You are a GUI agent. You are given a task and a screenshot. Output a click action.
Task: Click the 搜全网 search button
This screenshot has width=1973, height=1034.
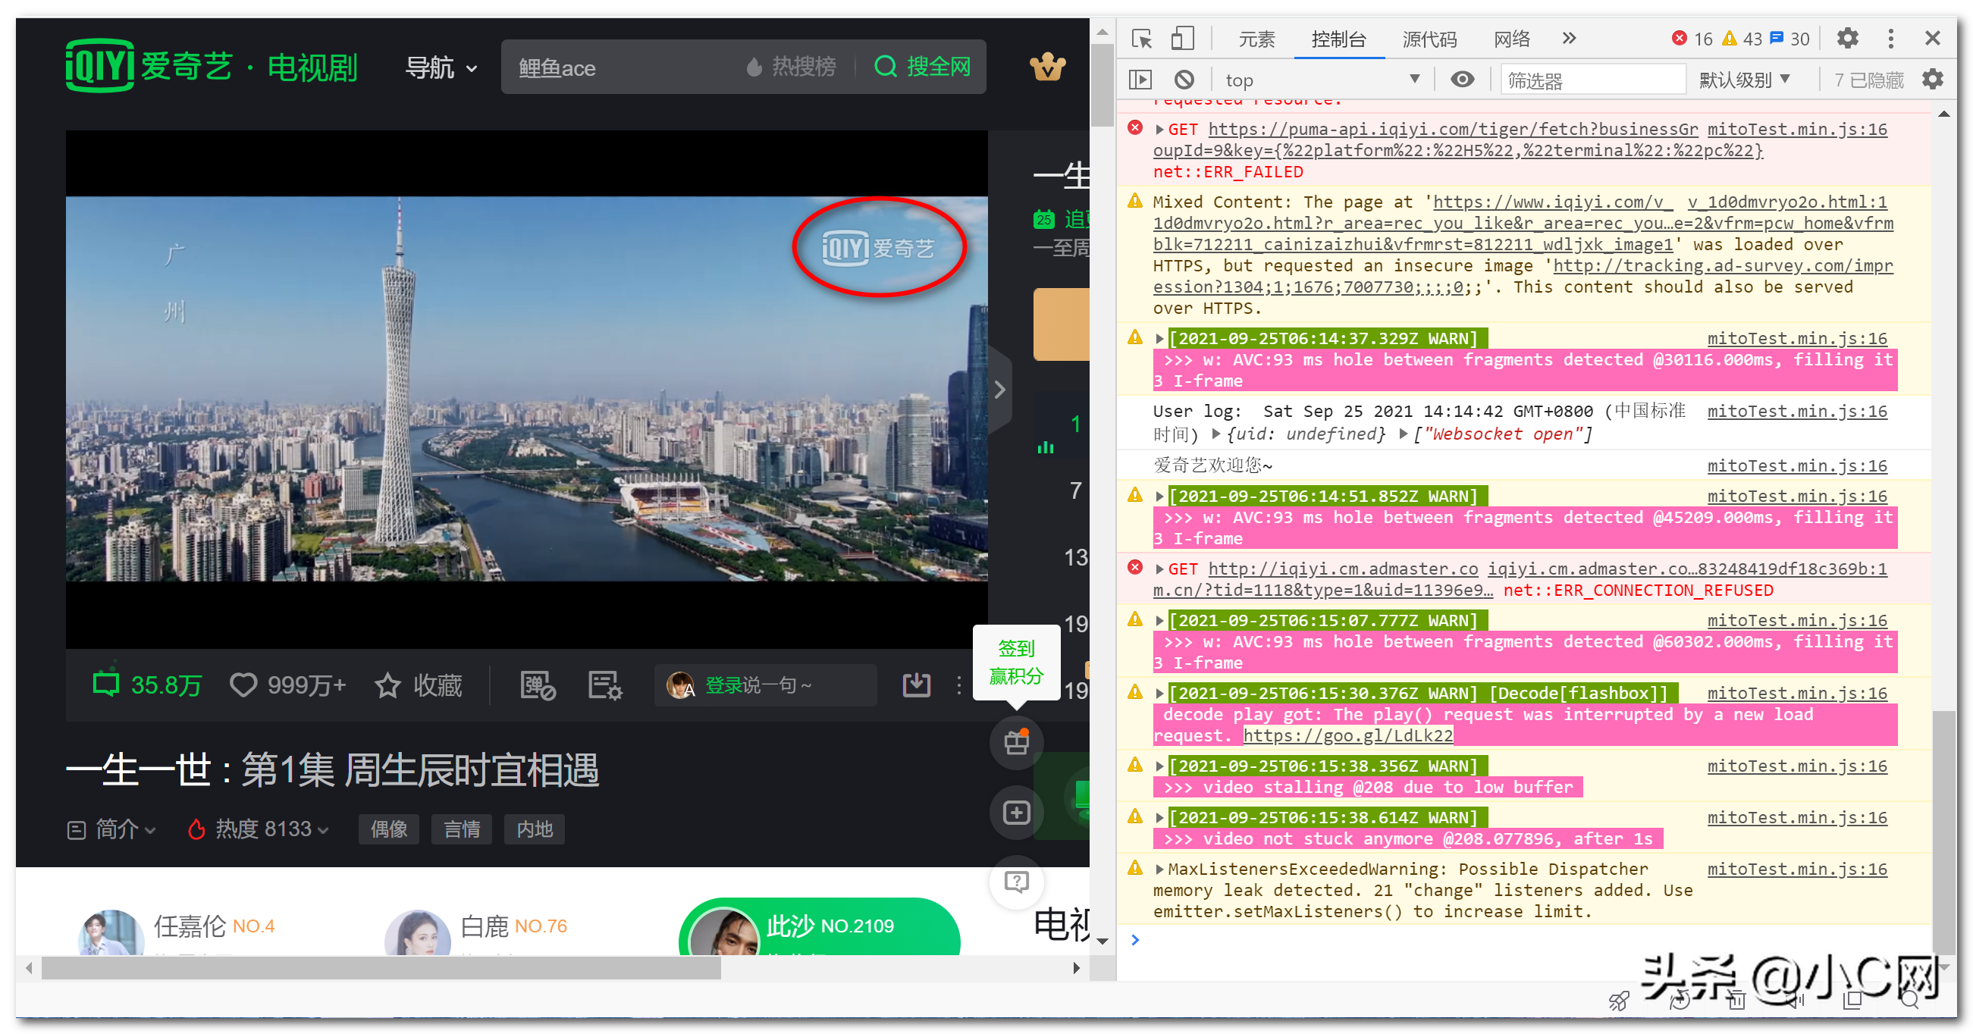click(923, 67)
